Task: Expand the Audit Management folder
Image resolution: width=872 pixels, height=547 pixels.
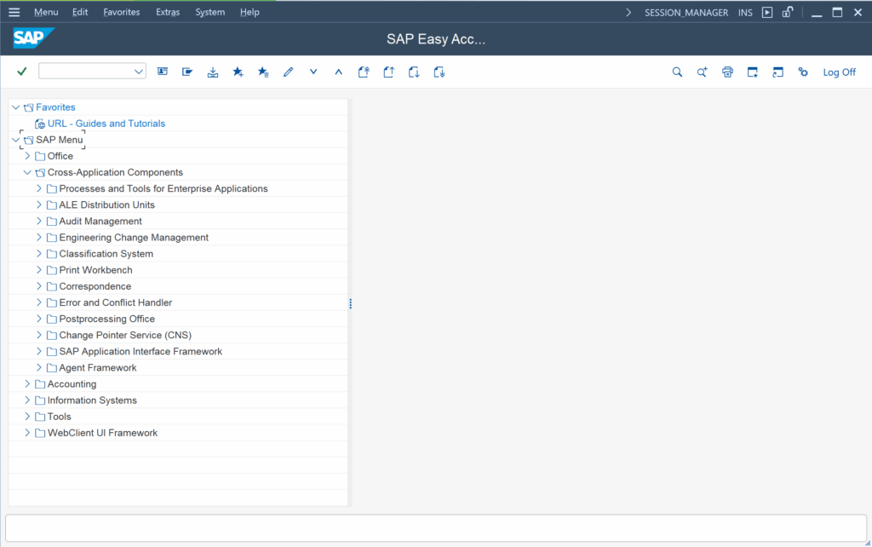Action: pyautogui.click(x=38, y=221)
